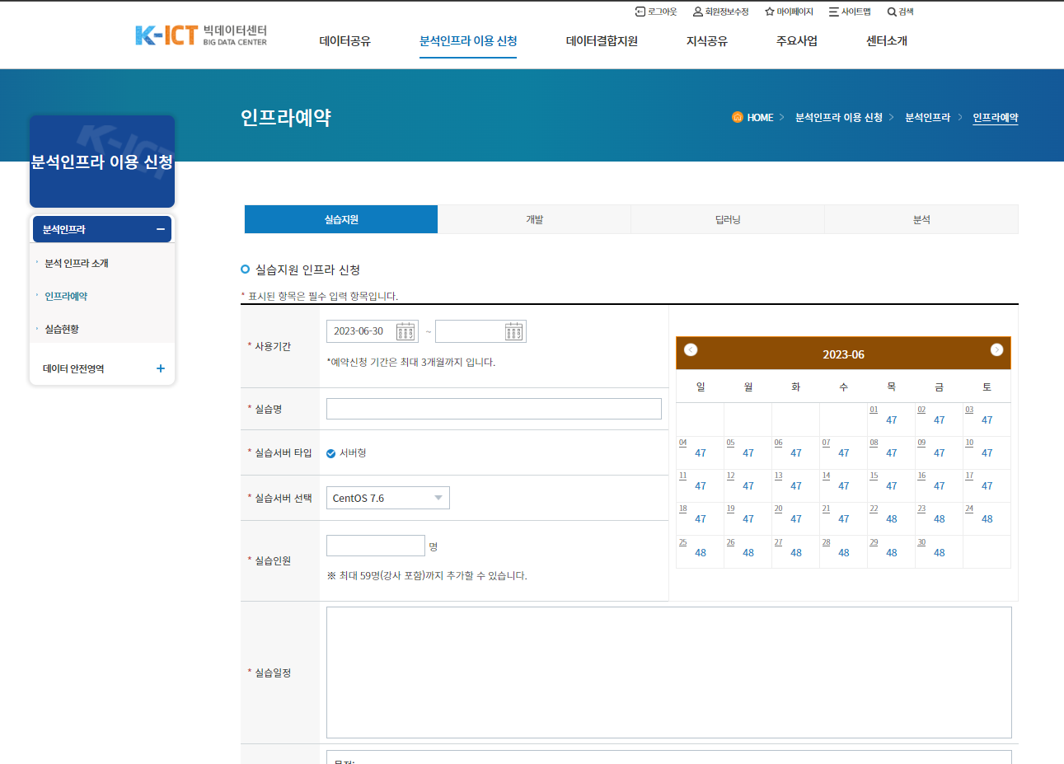This screenshot has height=764, width=1064.
Task: Switch to the 분석 tab
Action: 921,219
